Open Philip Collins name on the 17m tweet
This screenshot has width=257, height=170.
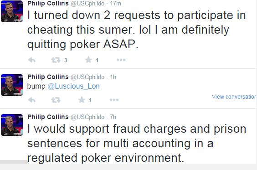48,3
